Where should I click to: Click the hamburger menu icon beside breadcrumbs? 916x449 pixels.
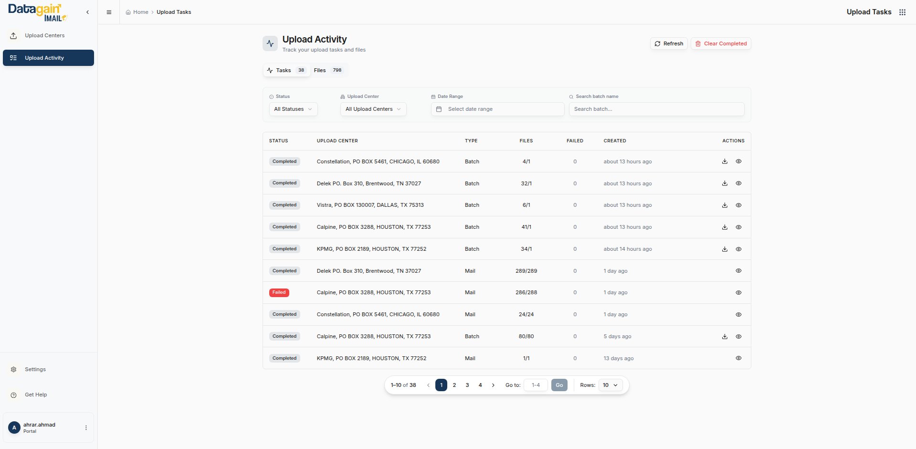coord(109,12)
